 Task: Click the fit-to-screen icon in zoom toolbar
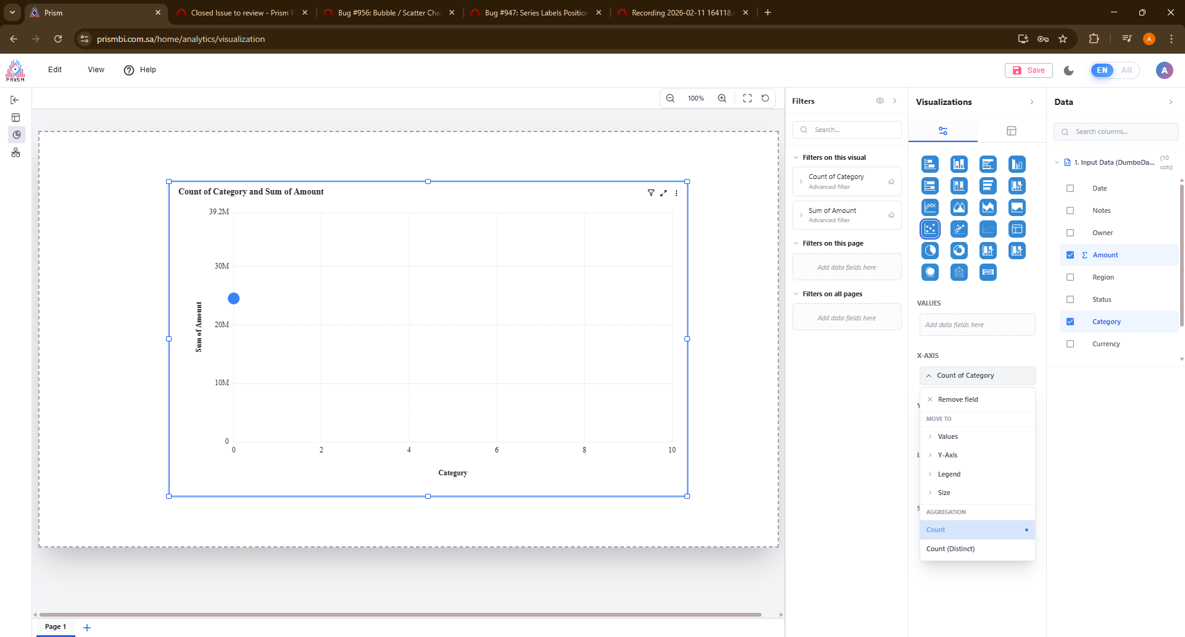point(747,98)
